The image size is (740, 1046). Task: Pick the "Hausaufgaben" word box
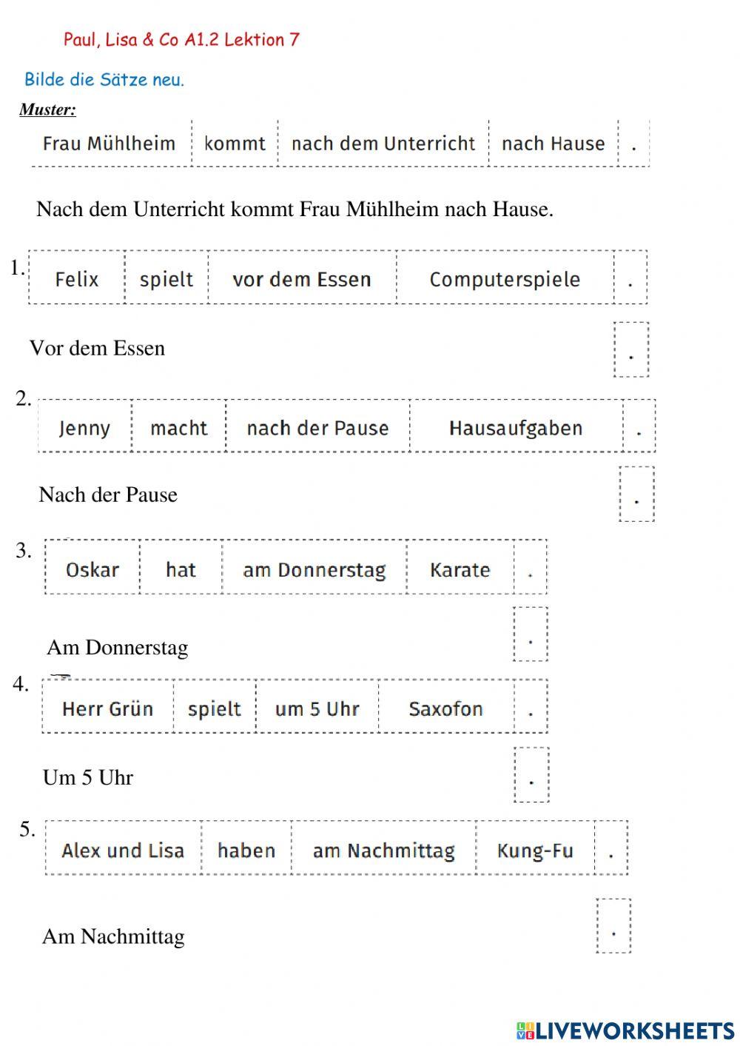[516, 428]
